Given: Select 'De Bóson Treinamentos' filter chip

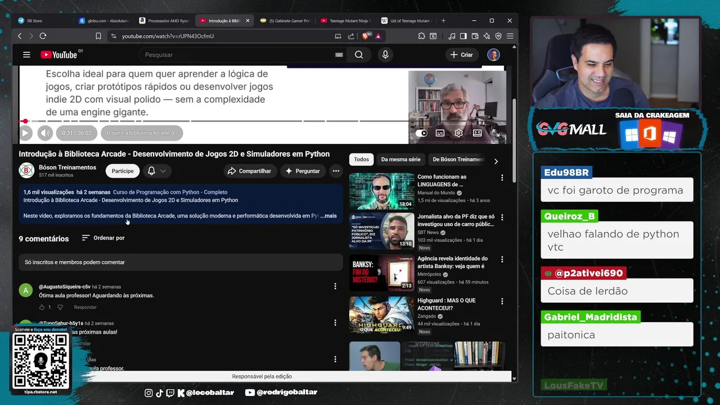Looking at the screenshot, I should (x=458, y=160).
